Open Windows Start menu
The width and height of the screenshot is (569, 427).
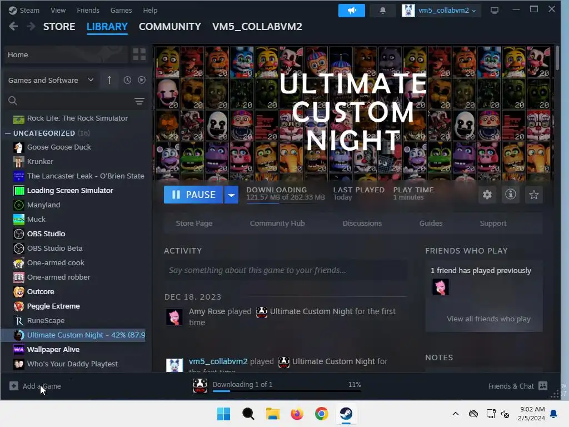pos(223,414)
